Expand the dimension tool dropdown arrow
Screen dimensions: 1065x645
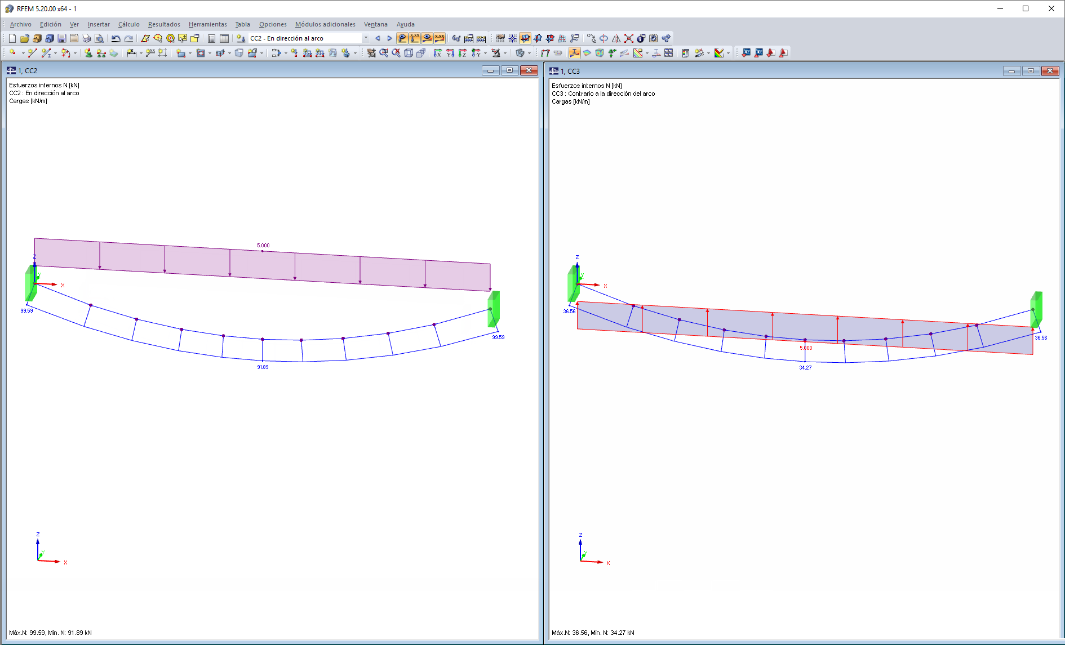141,53
